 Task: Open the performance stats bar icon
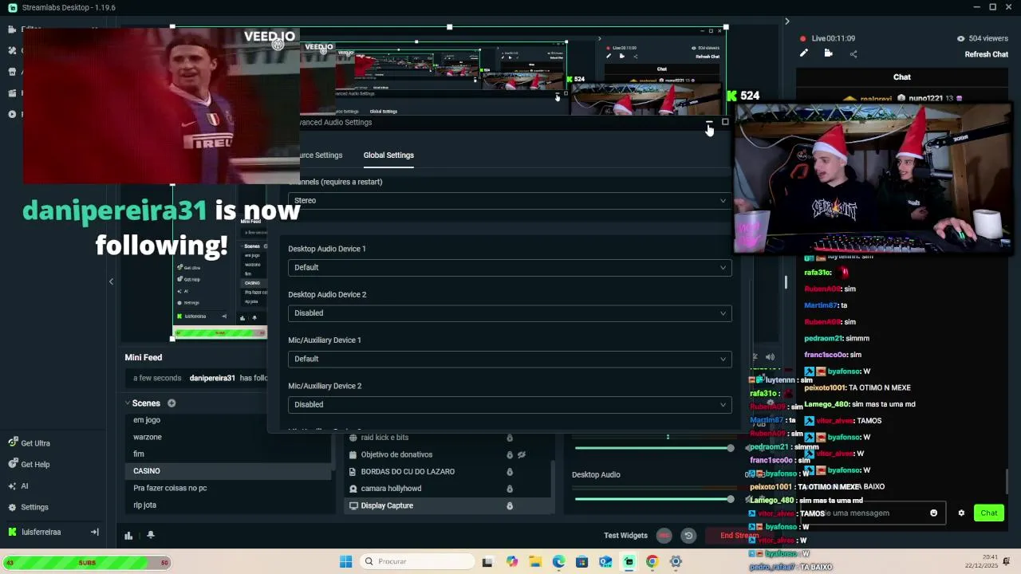click(128, 536)
